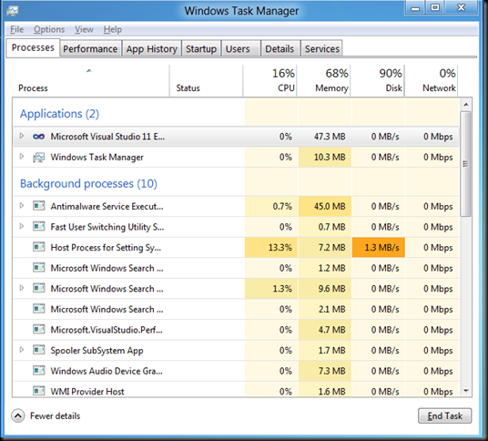This screenshot has width=488, height=441.
Task: Click the Task Manager title bar icon
Action: click(x=13, y=11)
